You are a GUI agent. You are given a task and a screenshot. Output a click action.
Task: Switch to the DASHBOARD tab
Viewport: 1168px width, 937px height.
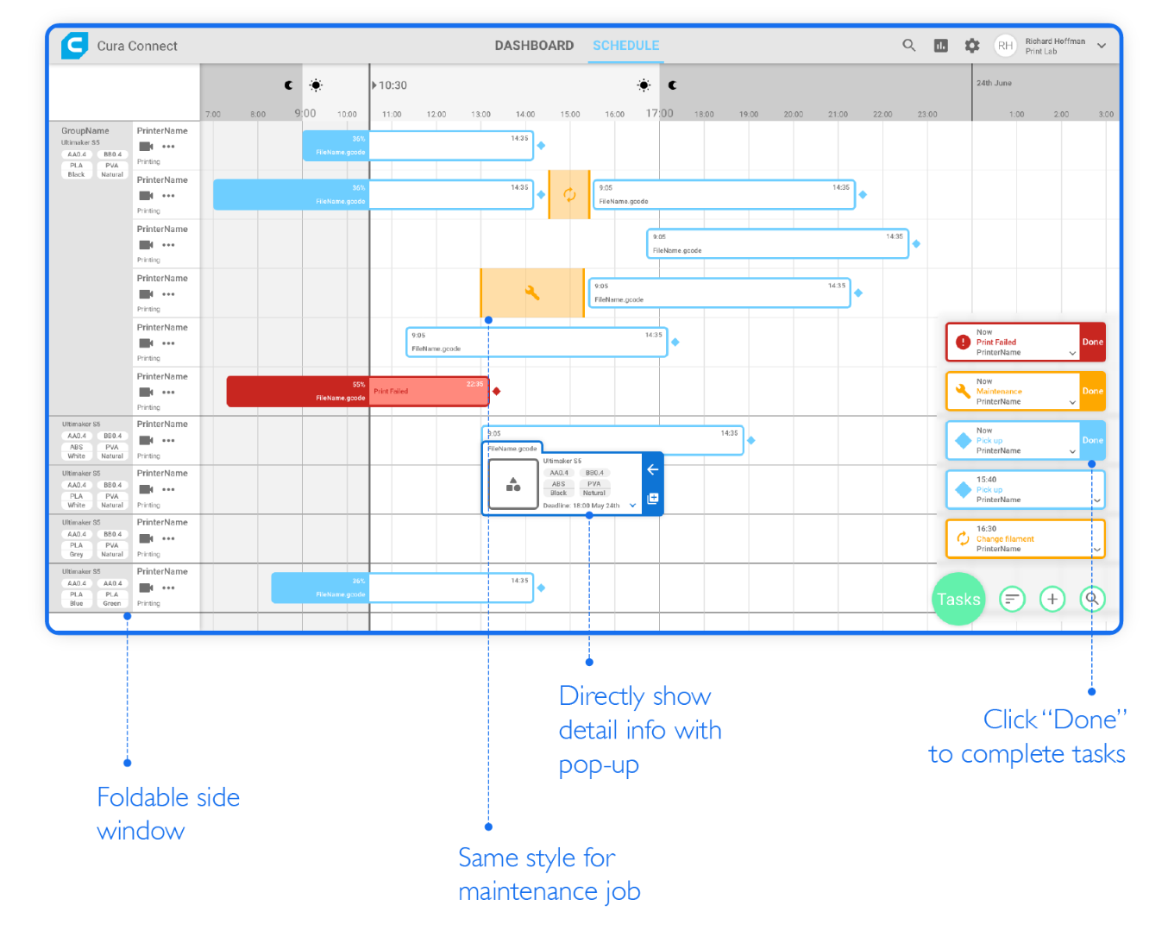(534, 46)
